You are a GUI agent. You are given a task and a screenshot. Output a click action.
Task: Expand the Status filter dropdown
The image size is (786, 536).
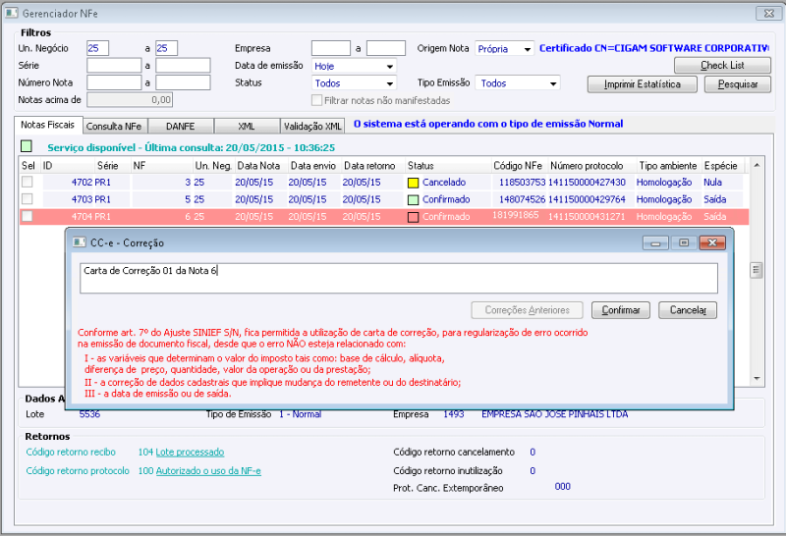click(389, 83)
